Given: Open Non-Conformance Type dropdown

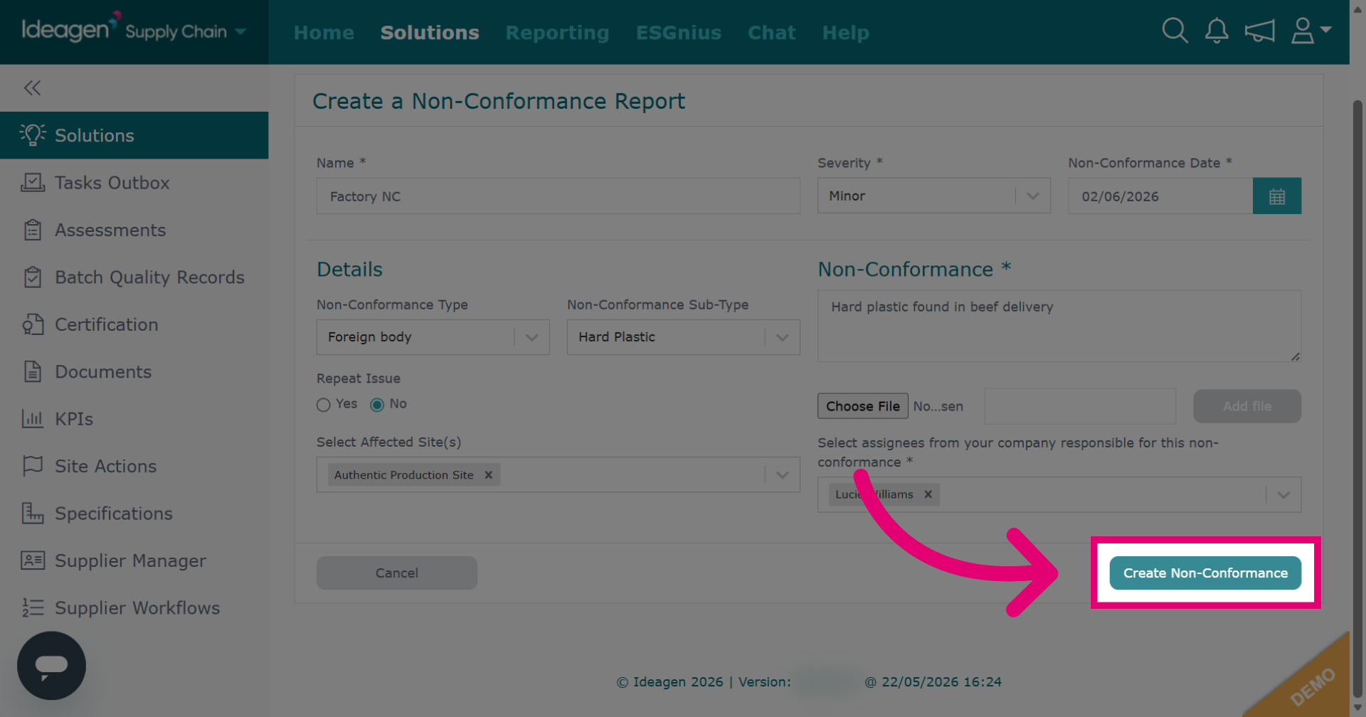Looking at the screenshot, I should coord(433,337).
